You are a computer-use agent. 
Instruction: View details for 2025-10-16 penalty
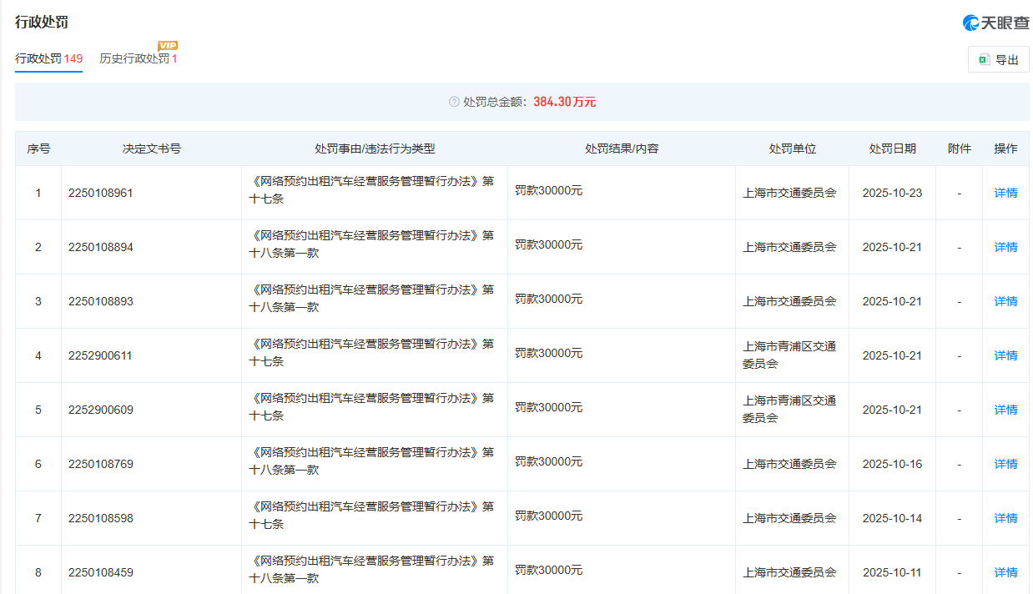(1005, 464)
